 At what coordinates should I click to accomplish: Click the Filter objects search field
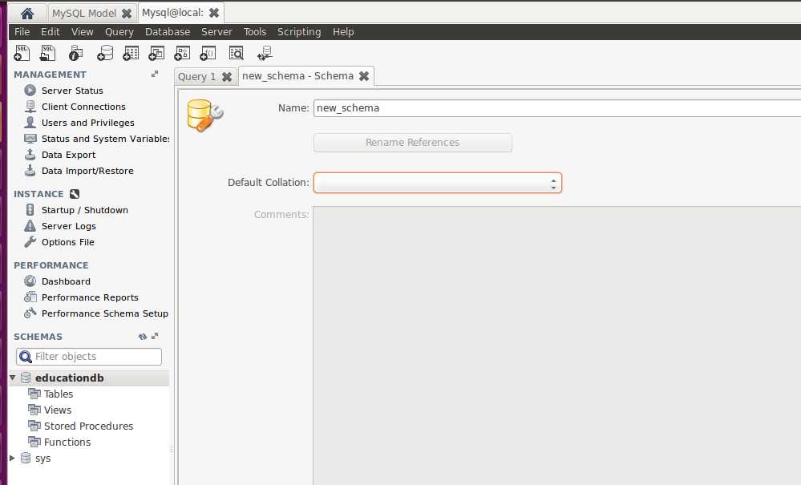tap(89, 357)
